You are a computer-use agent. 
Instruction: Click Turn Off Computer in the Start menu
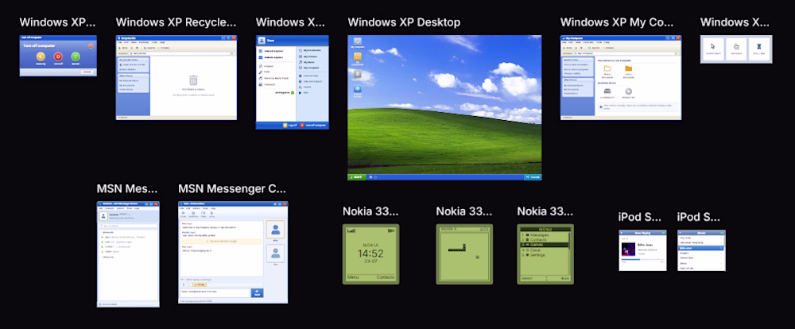coord(312,125)
